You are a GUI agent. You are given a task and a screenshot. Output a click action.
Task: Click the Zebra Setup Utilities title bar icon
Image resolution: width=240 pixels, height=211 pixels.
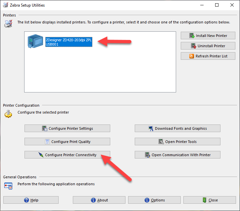(x=6, y=5)
